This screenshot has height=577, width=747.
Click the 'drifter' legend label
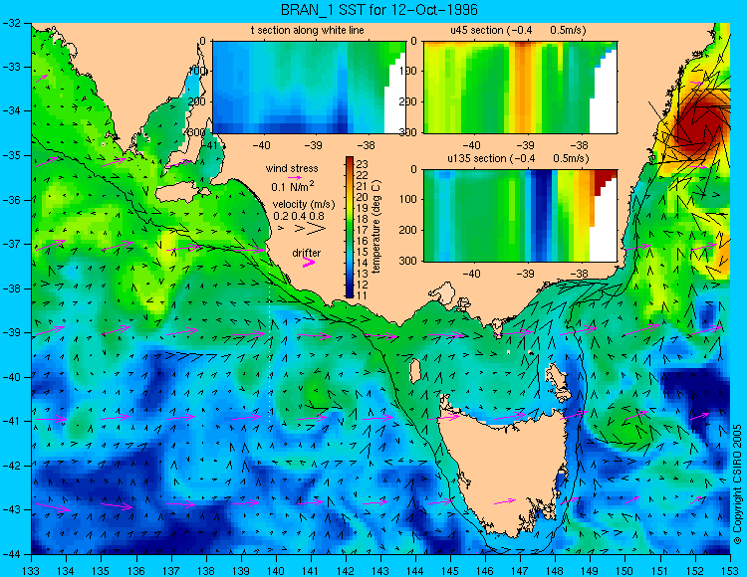307,253
